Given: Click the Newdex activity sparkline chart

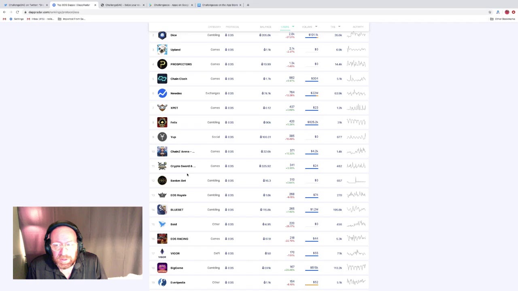Looking at the screenshot, I should pyautogui.click(x=356, y=93).
